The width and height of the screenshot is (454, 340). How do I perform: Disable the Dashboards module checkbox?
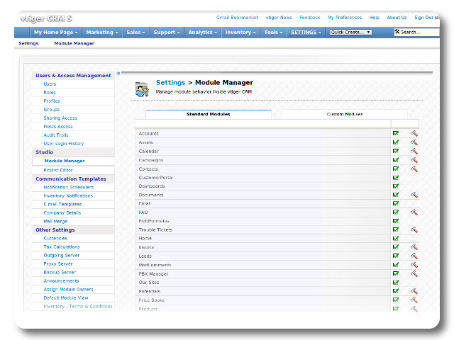395,186
